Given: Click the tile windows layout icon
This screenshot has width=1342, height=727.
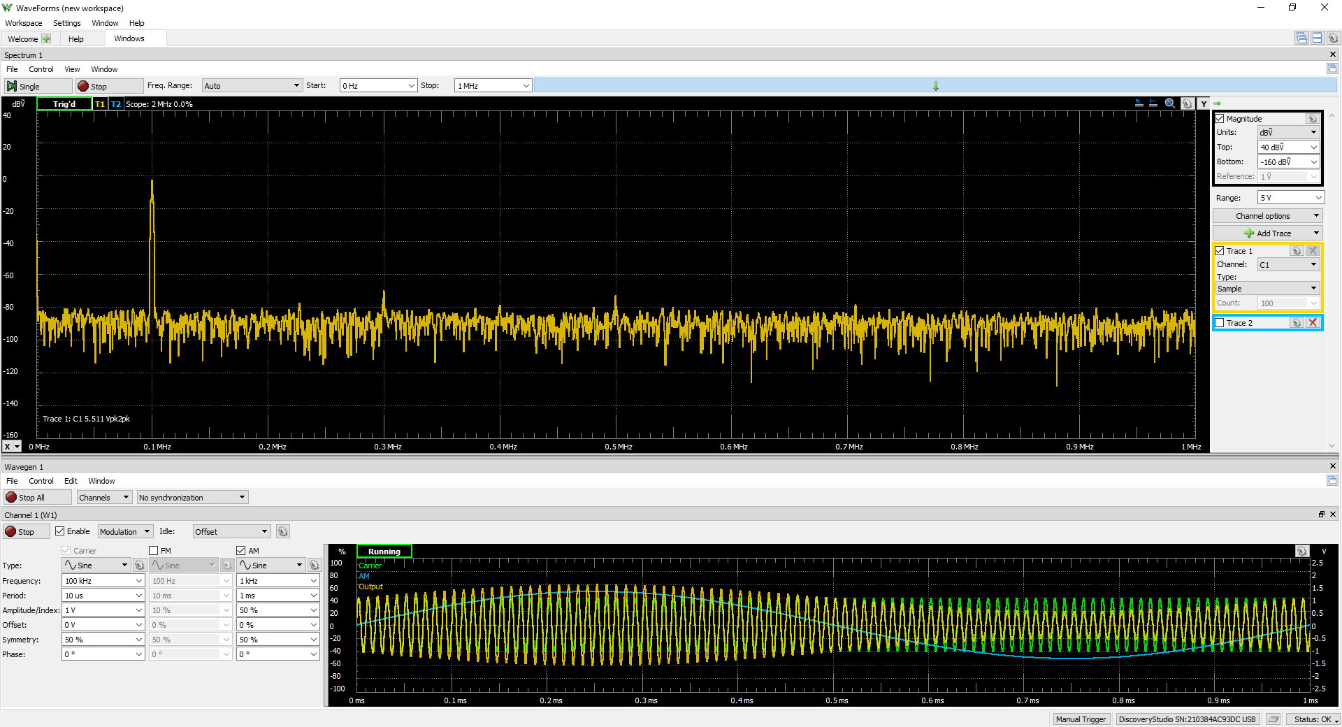Looking at the screenshot, I should pyautogui.click(x=1318, y=38).
